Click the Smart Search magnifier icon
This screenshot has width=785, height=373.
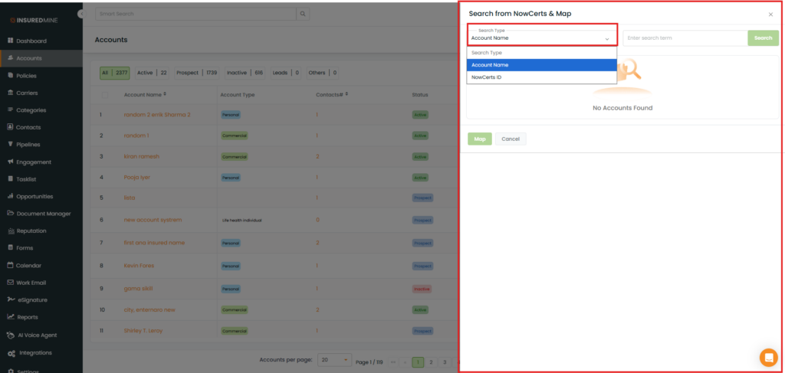point(303,14)
